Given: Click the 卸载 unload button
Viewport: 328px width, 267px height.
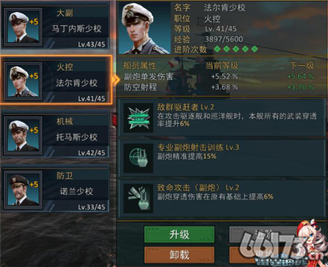Looking at the screenshot, I should click(179, 255).
